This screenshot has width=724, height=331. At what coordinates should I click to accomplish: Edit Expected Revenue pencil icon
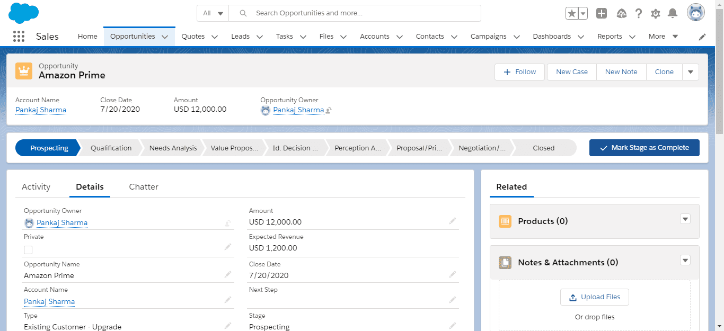click(x=453, y=247)
